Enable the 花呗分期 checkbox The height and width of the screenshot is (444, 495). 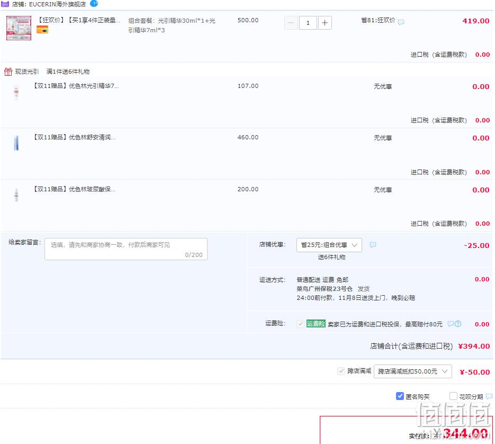click(453, 396)
